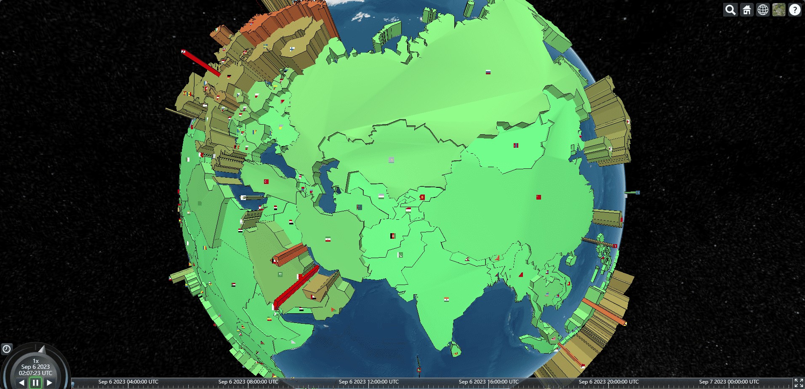Pause the animation clock
This screenshot has height=389, width=805.
(35, 383)
